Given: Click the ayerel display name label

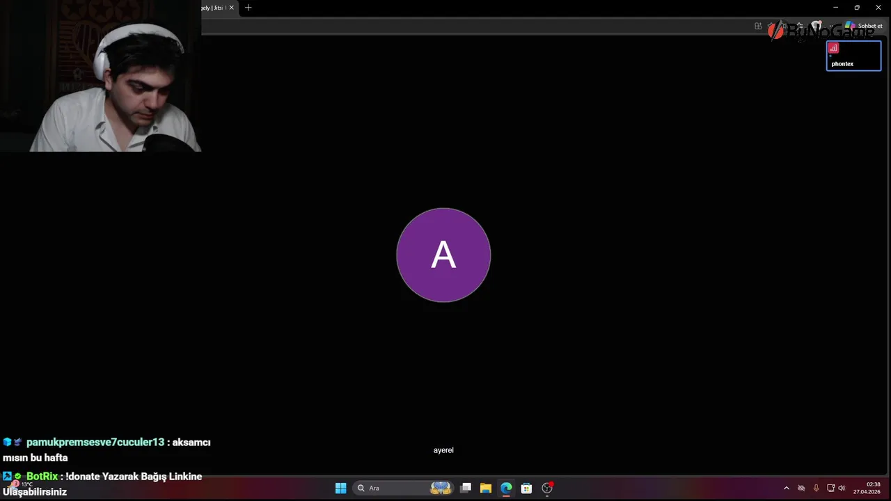Looking at the screenshot, I should 443,450.
